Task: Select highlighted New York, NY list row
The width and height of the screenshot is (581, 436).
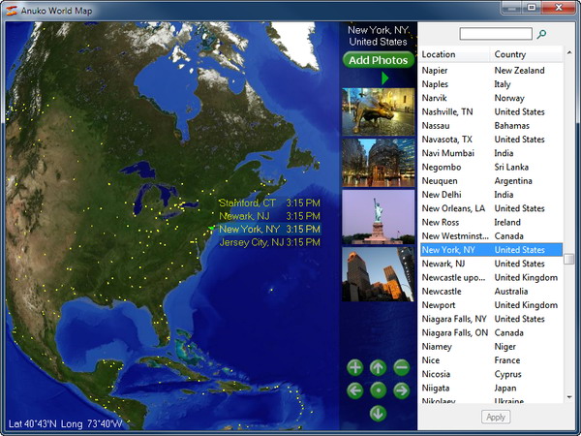Action: click(491, 250)
